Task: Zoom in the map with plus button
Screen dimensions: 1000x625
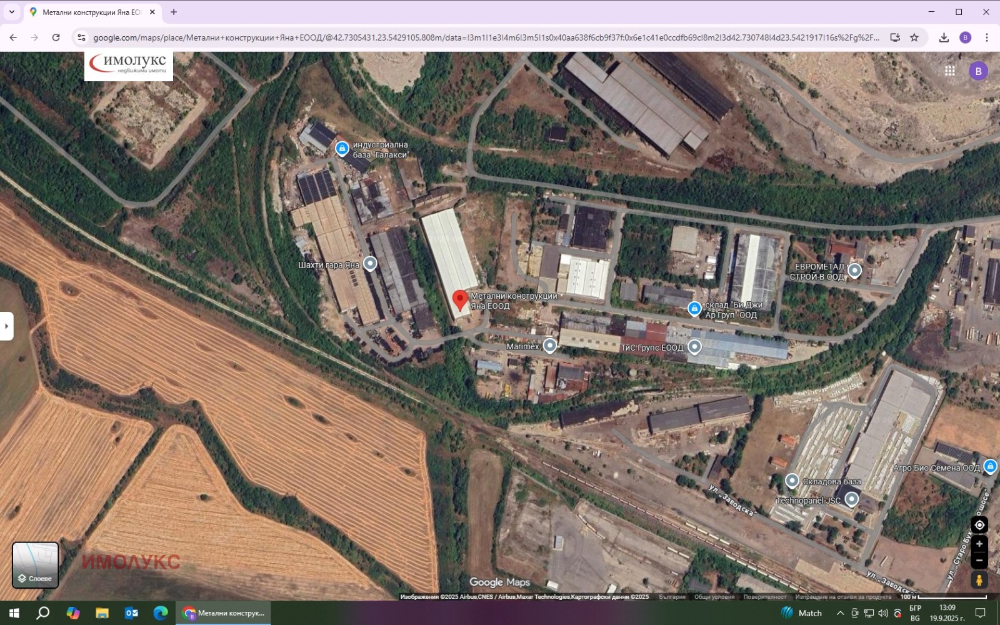Action: [979, 544]
